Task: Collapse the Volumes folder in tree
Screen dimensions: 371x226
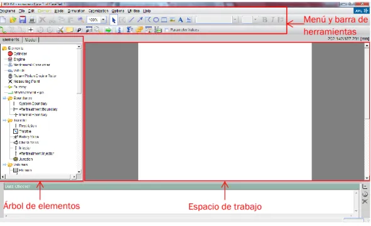Action: click(x=4, y=164)
